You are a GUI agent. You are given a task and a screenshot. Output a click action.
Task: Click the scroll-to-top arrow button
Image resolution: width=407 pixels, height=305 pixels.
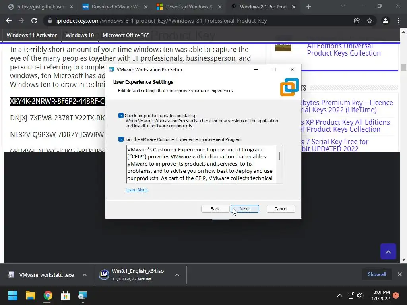click(x=388, y=251)
